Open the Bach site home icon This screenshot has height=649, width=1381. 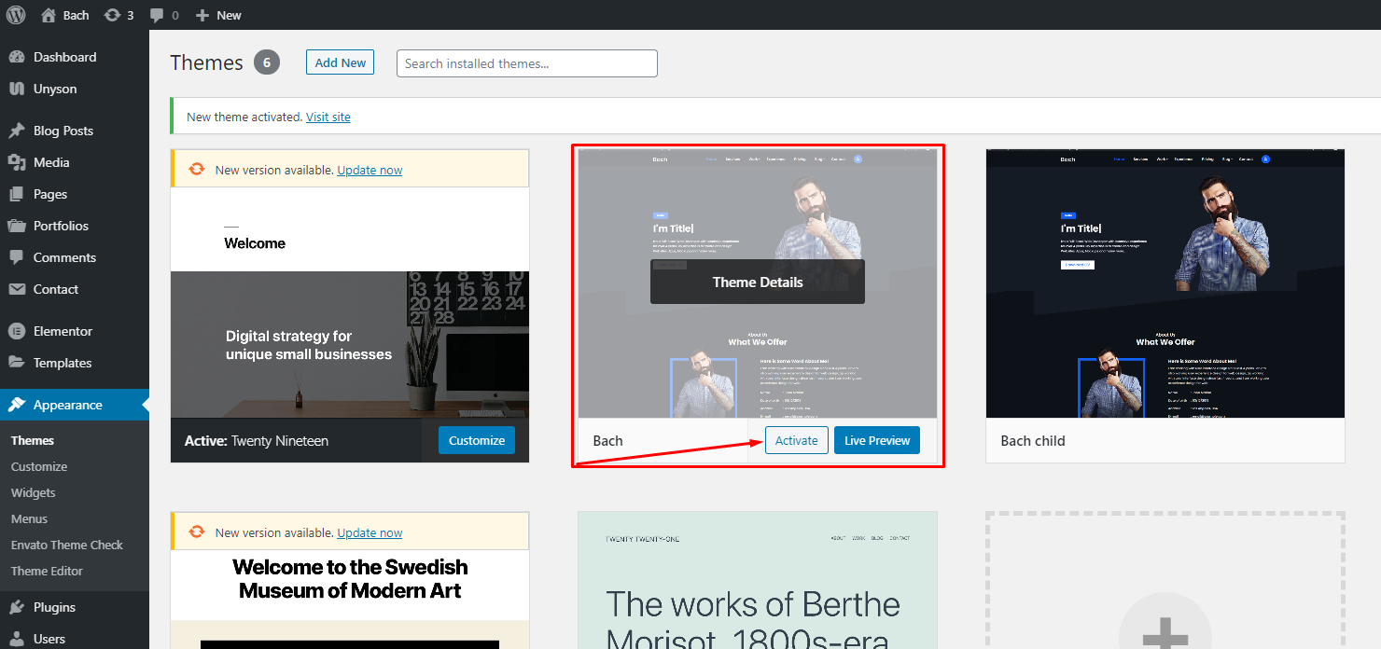click(49, 15)
